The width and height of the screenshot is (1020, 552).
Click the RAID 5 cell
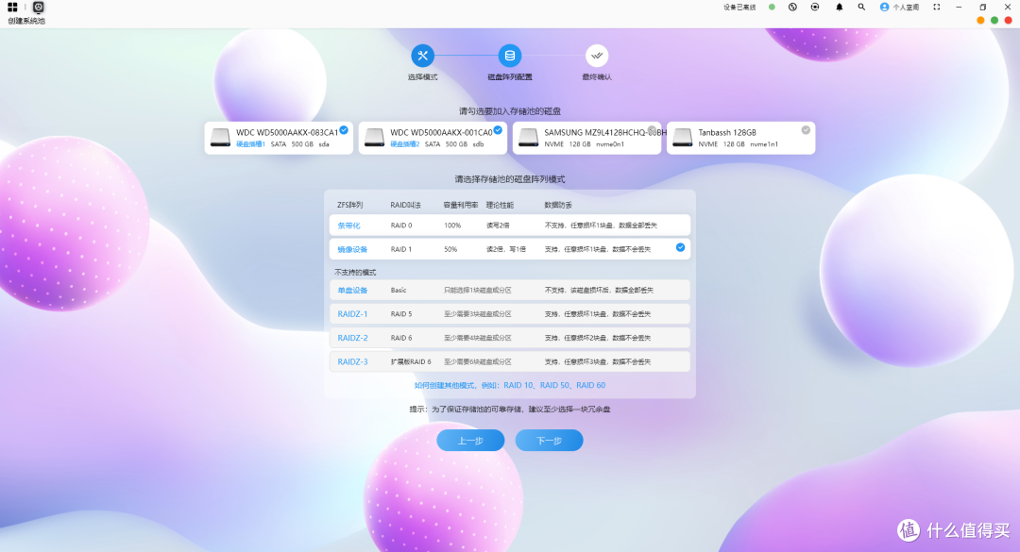tap(401, 314)
